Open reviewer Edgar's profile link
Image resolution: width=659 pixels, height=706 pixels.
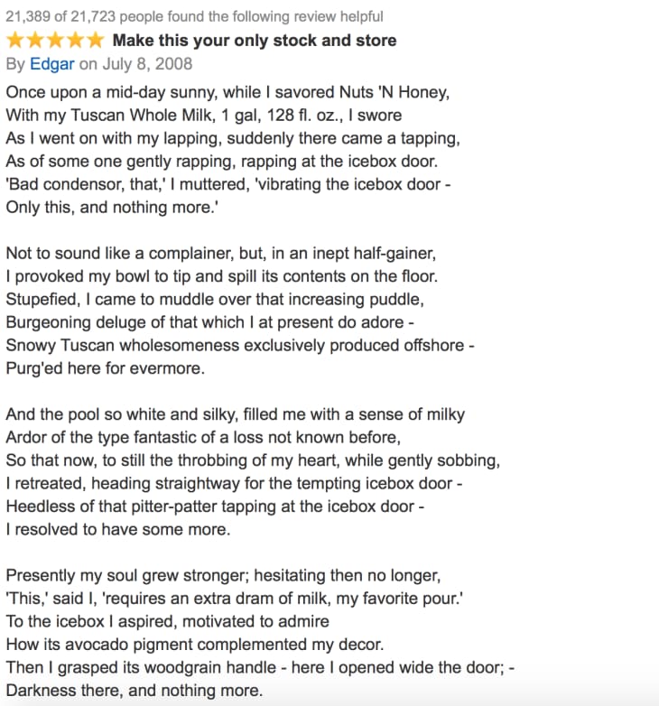(x=52, y=64)
